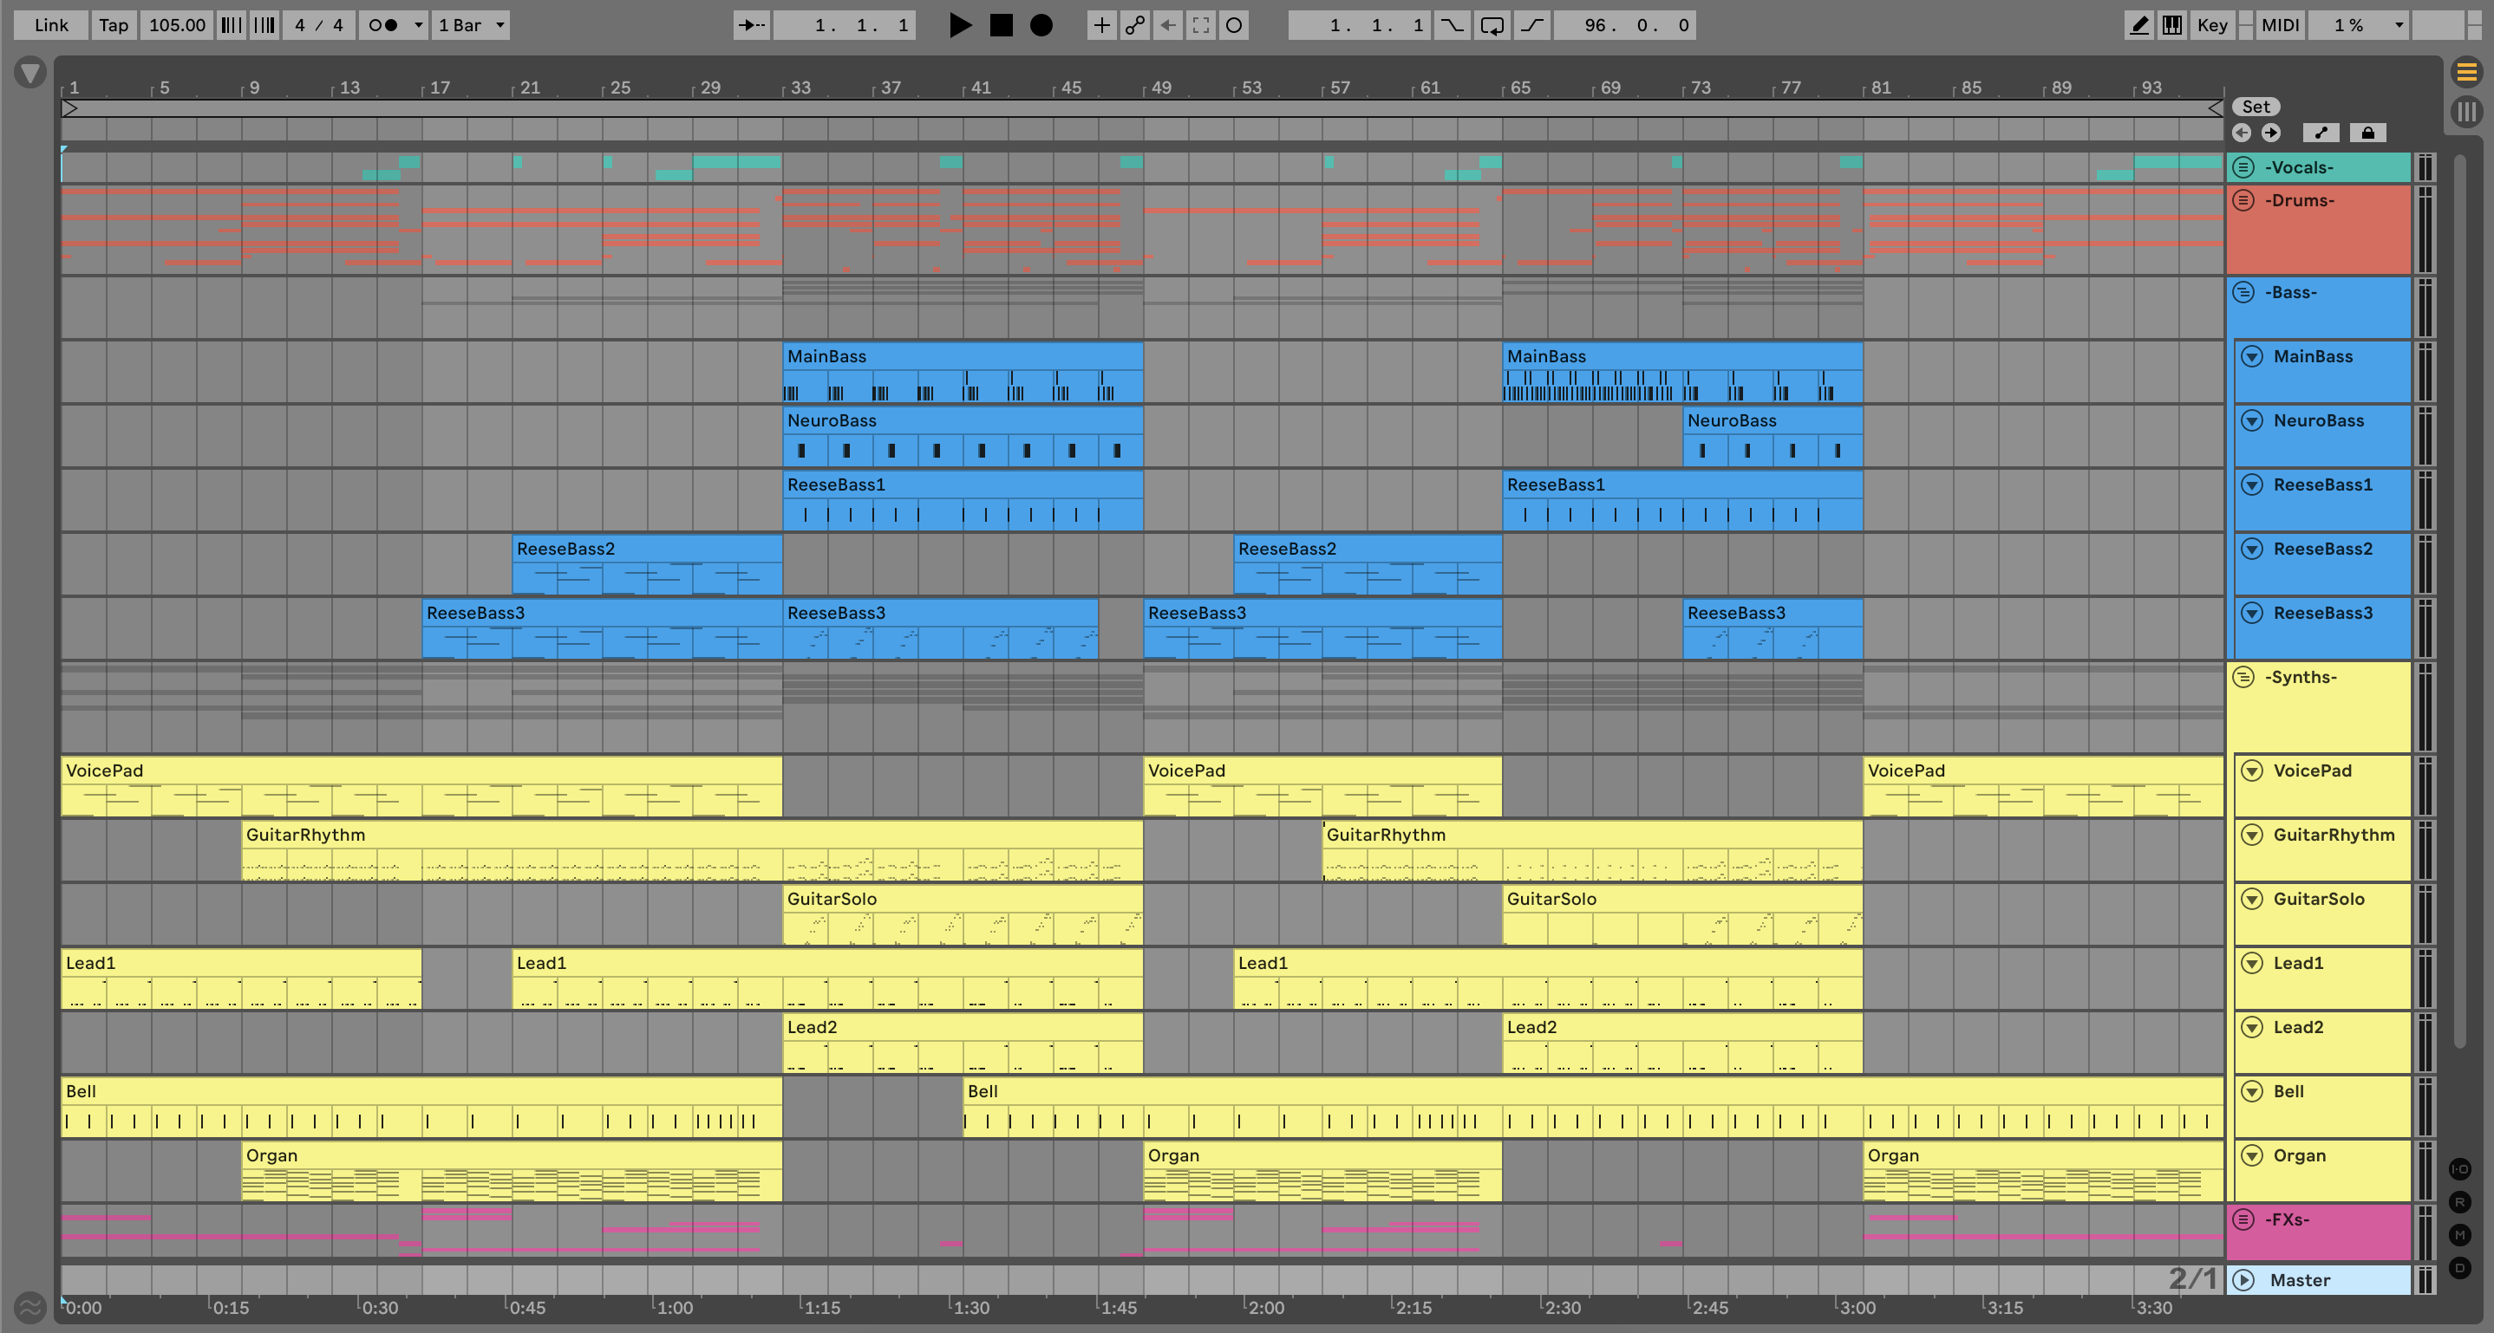Screen dimensions: 2494x1333
Task: Click the Set locator button
Action: (2255, 107)
